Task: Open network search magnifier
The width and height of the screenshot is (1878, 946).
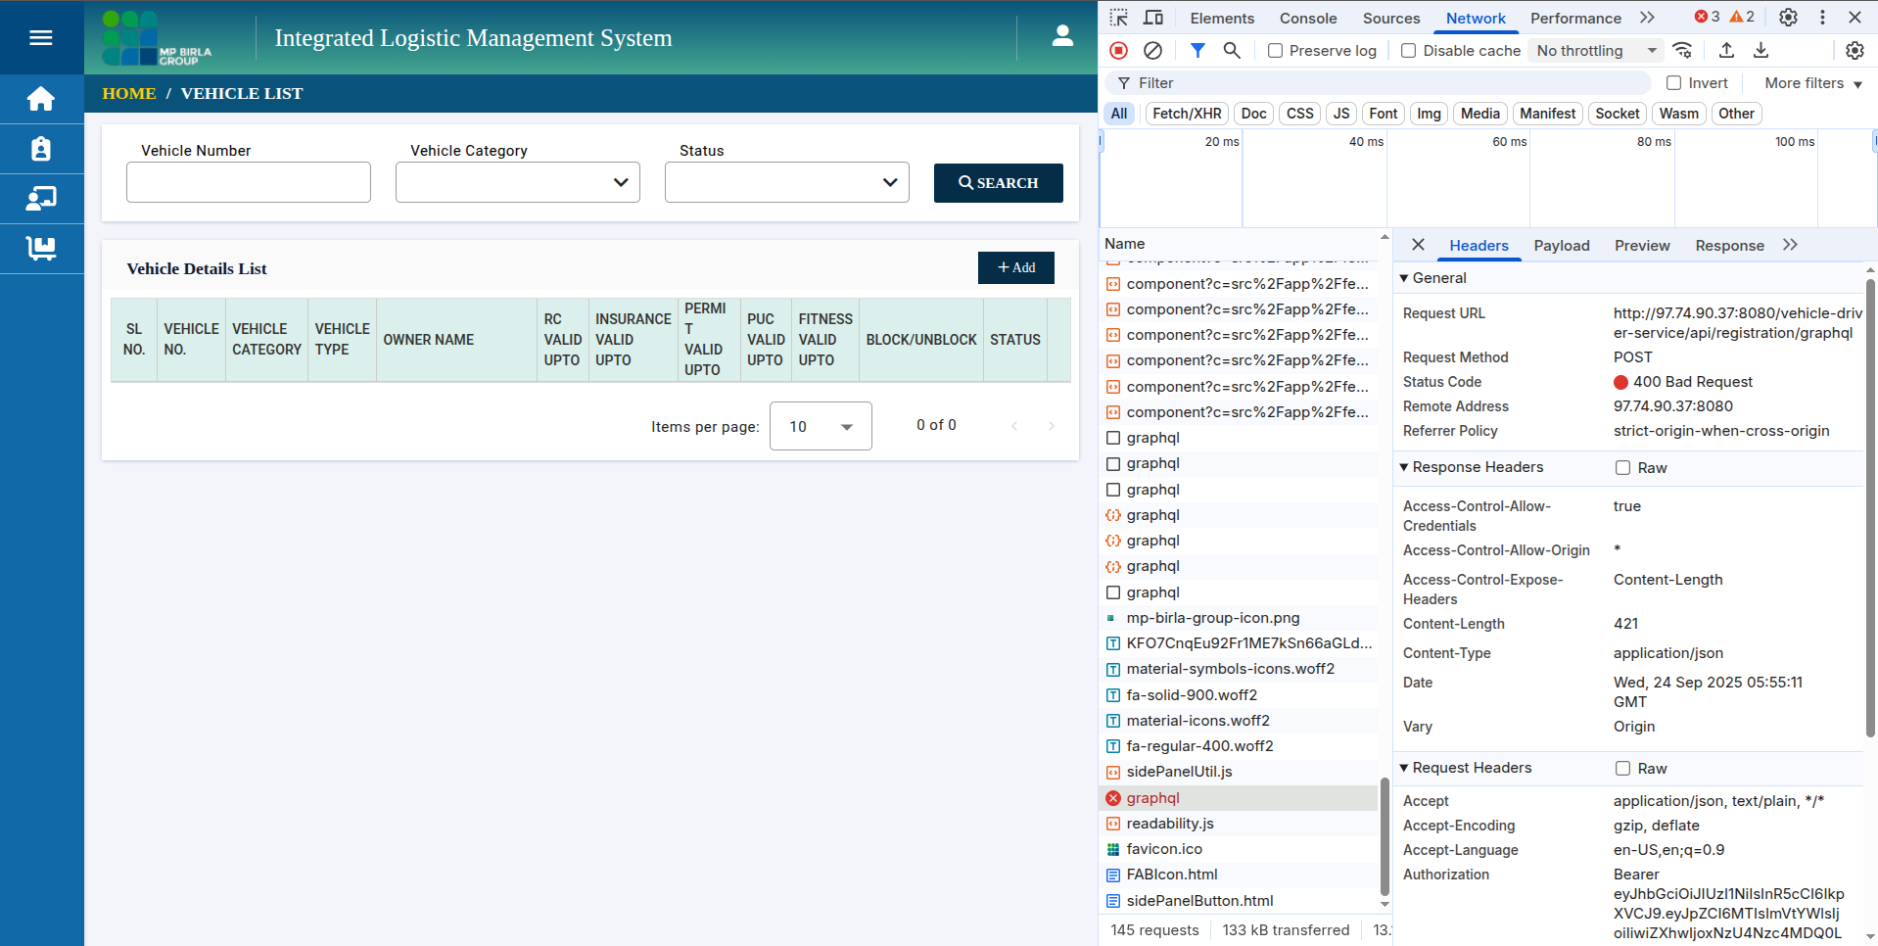Action: 1232,51
